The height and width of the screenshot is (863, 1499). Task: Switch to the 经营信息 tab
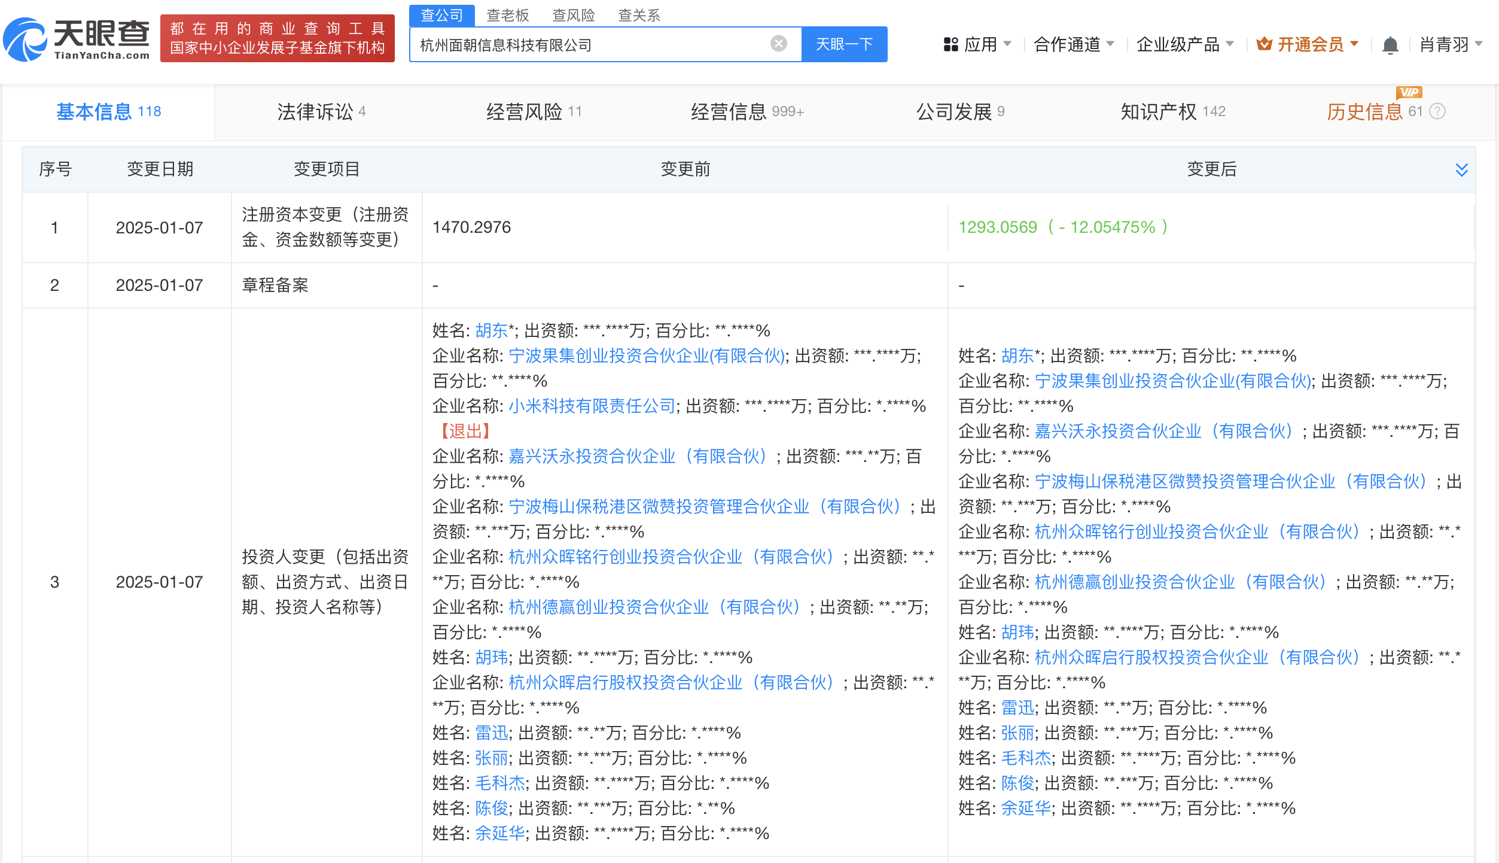pos(747,112)
